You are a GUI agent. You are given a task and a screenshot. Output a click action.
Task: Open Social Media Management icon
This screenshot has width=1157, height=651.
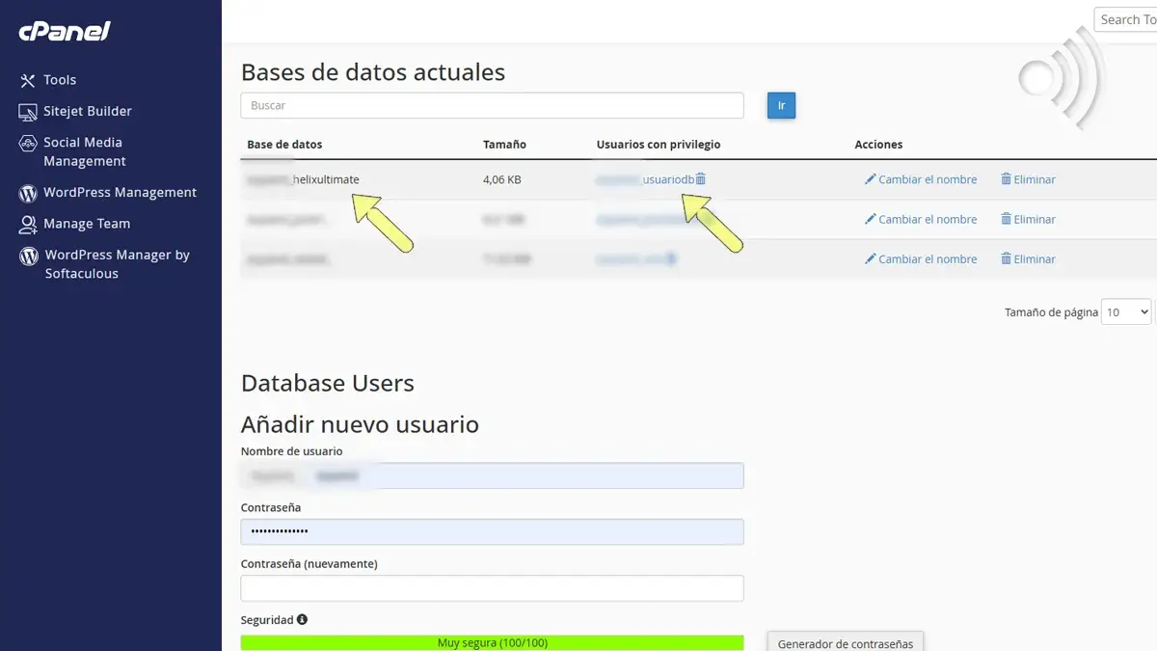[x=28, y=143]
